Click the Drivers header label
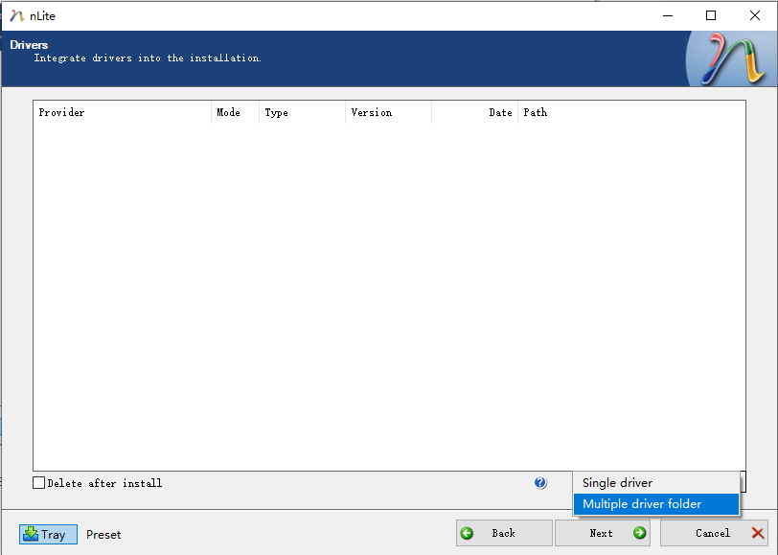This screenshot has height=555, width=778. (28, 44)
